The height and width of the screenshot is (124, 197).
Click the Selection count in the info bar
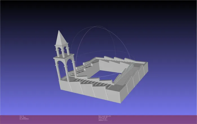tap(103, 120)
